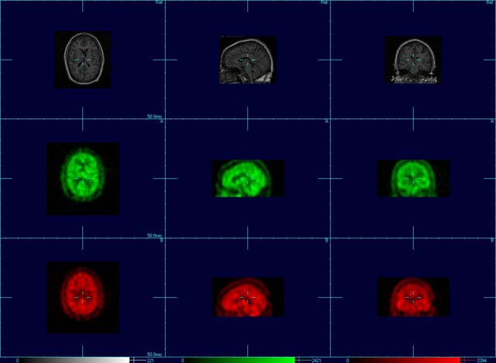Image resolution: width=496 pixels, height=363 pixels.
Task: Select the grayscale coronal MRI brain view
Action: coord(413,60)
